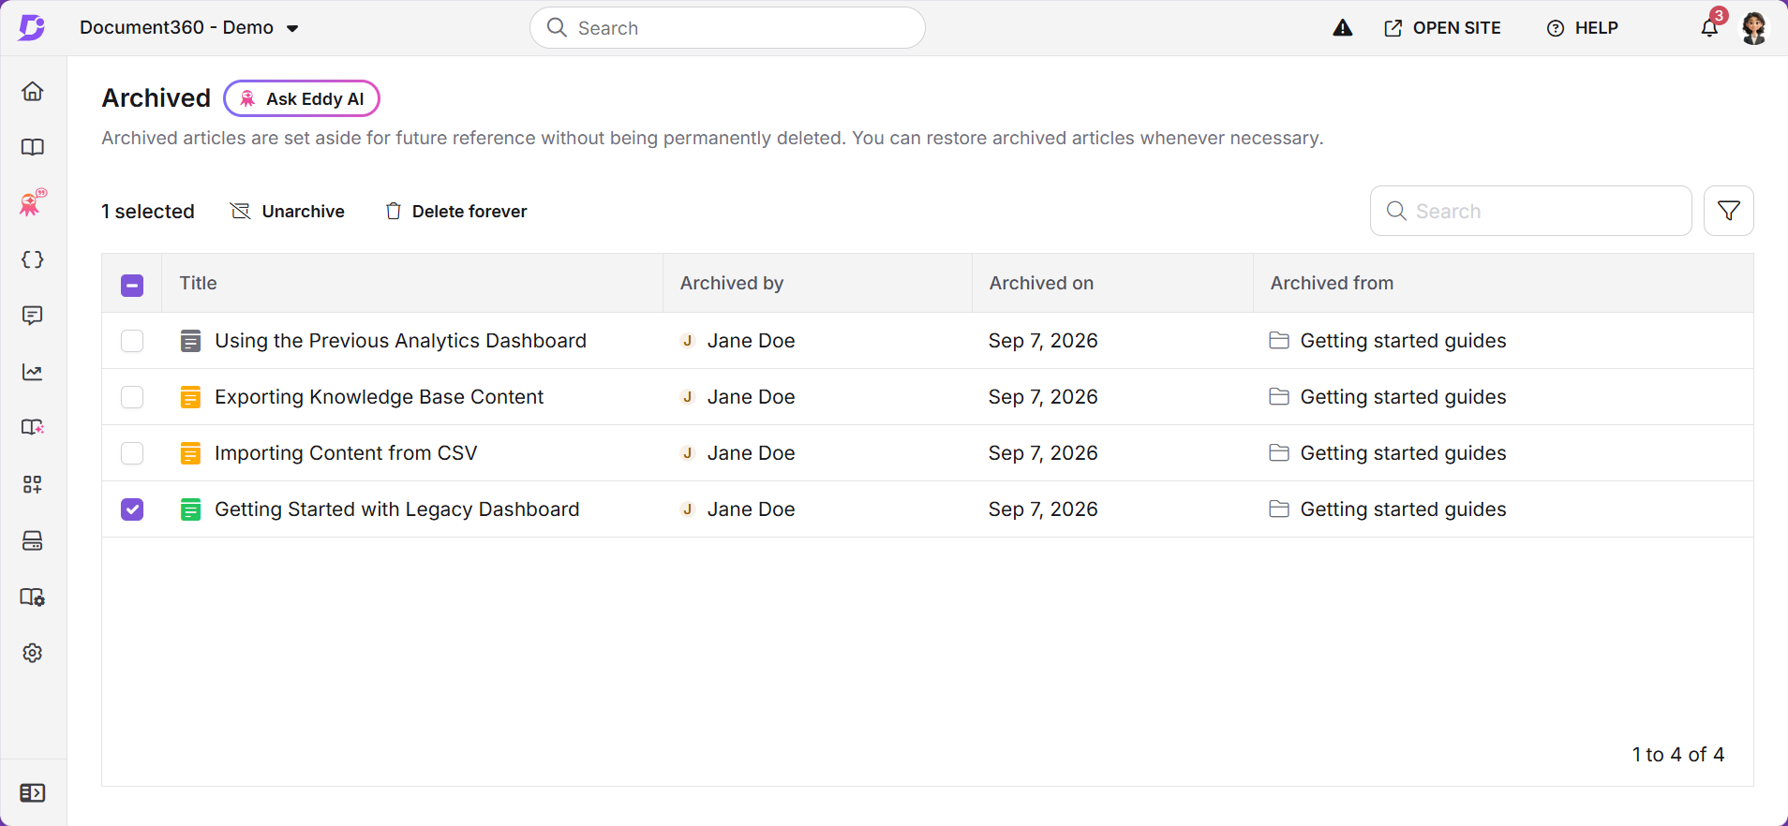Screen dimensions: 1788x826
Task: Open the filter funnel for archived articles
Action: coord(1729,211)
